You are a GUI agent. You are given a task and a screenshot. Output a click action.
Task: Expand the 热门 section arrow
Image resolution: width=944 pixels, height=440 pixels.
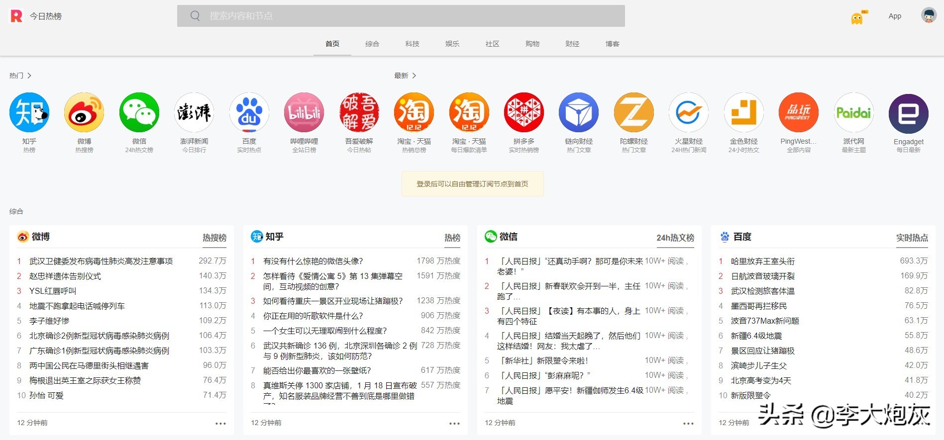pos(29,76)
